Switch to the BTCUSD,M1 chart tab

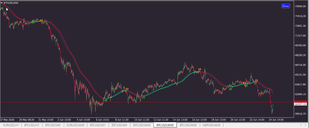coord(98,125)
